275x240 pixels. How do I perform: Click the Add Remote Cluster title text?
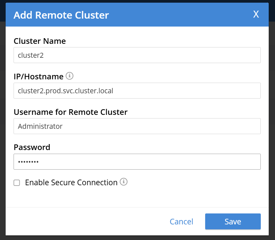61,15
